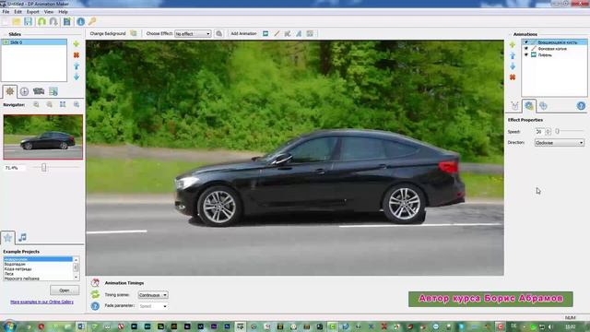Add animation with green plus in Animations panel
The height and width of the screenshot is (332, 590).
(513, 45)
